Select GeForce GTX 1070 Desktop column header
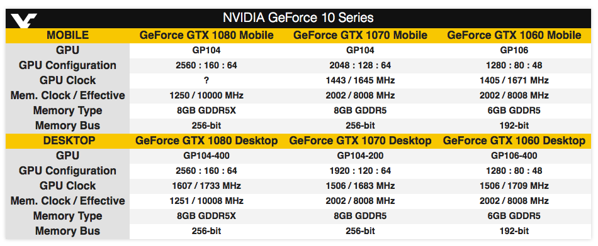The image size is (598, 246). pos(361,141)
